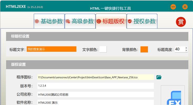The width and height of the screenshot is (193, 105).
Task: Click the gear icon on the 基础参数 tab
Action: pyautogui.click(x=37, y=21)
